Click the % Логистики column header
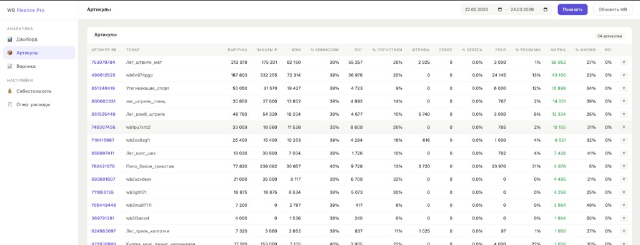The width and height of the screenshot is (640, 245). pos(387,50)
